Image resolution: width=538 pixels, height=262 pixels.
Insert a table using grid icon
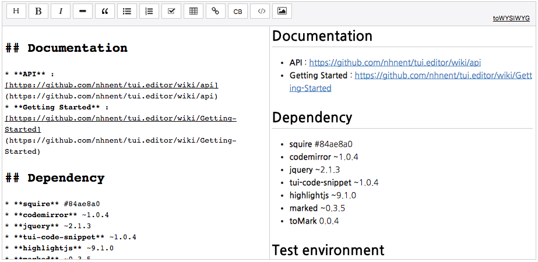(194, 11)
